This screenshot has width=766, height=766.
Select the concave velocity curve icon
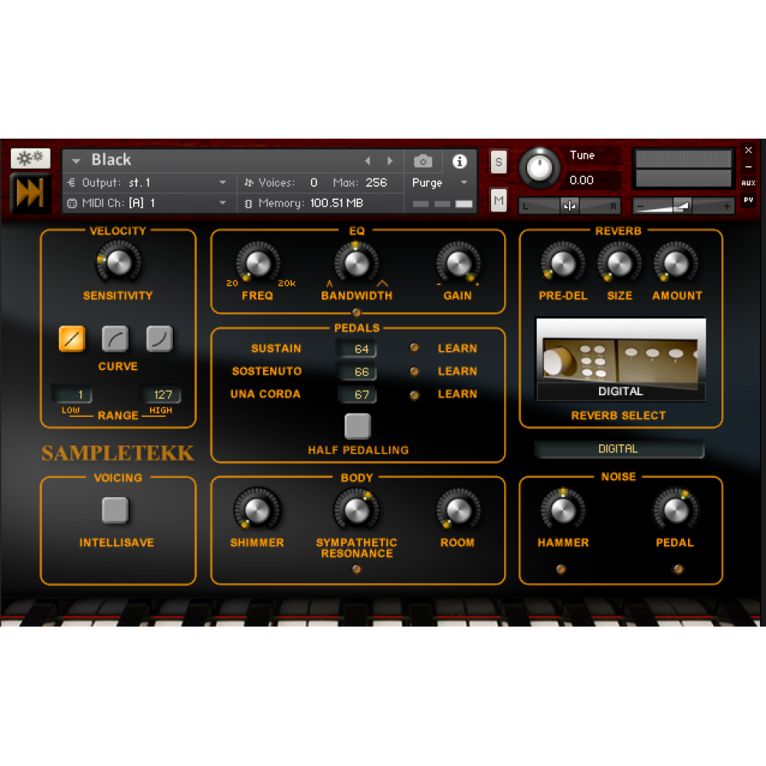point(159,339)
